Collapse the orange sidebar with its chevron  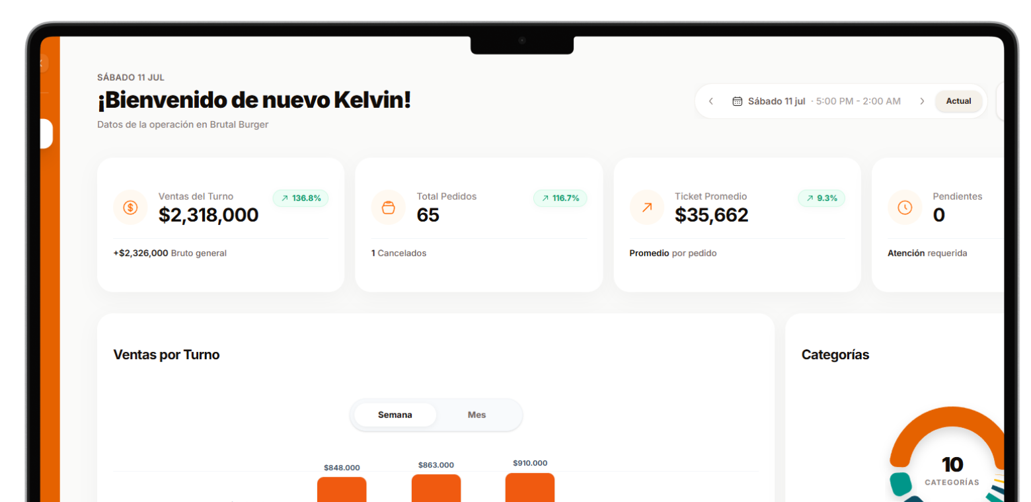42,64
